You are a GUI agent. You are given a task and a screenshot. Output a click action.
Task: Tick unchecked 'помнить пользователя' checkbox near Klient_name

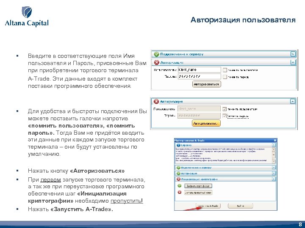pyautogui.click(x=225, y=70)
